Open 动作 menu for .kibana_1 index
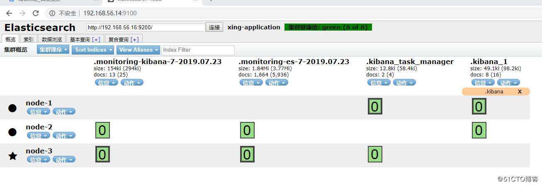 (x=508, y=83)
